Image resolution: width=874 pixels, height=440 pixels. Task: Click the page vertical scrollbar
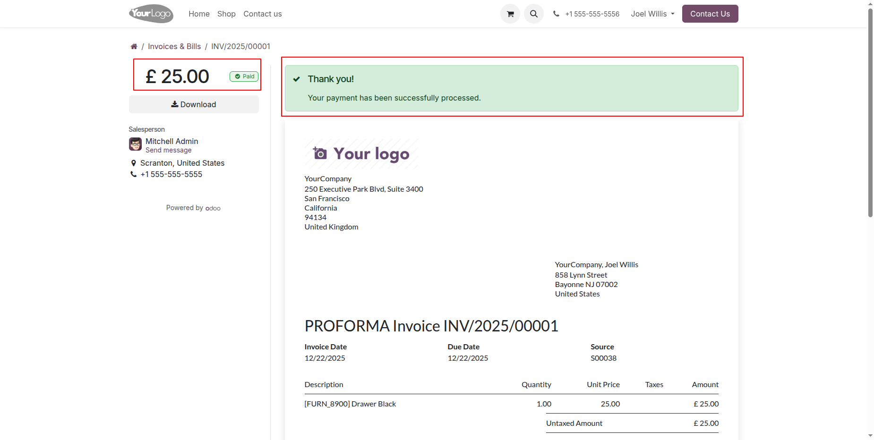pyautogui.click(x=870, y=113)
